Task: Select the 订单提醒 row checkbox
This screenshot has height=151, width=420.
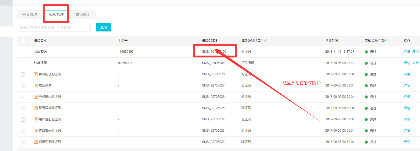Action: pos(23,63)
